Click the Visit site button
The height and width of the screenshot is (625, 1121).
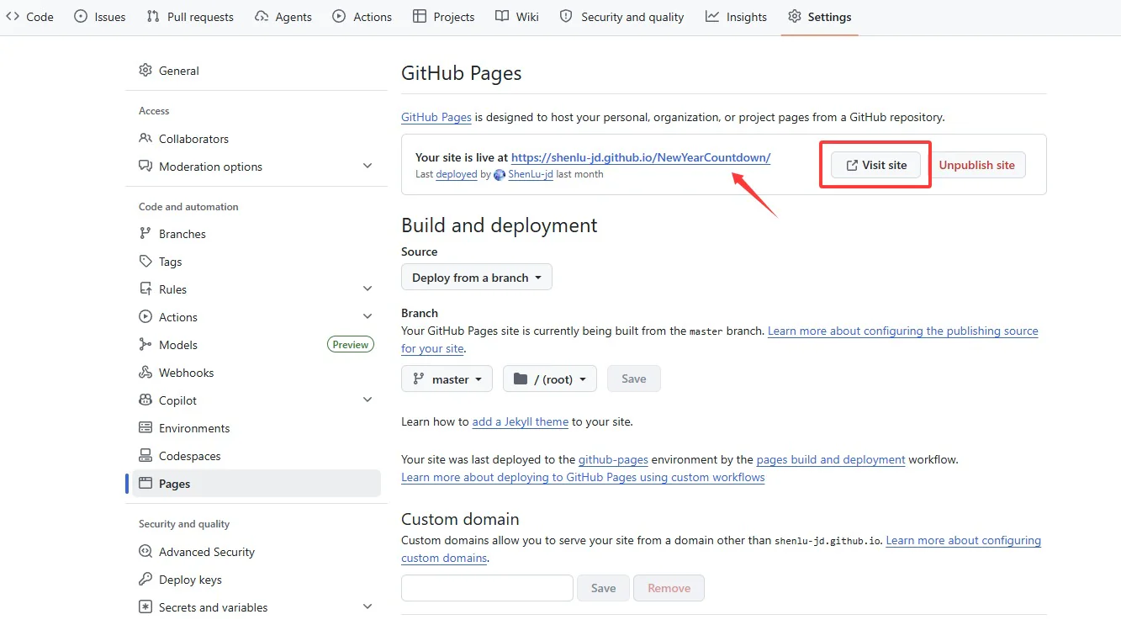click(x=876, y=165)
